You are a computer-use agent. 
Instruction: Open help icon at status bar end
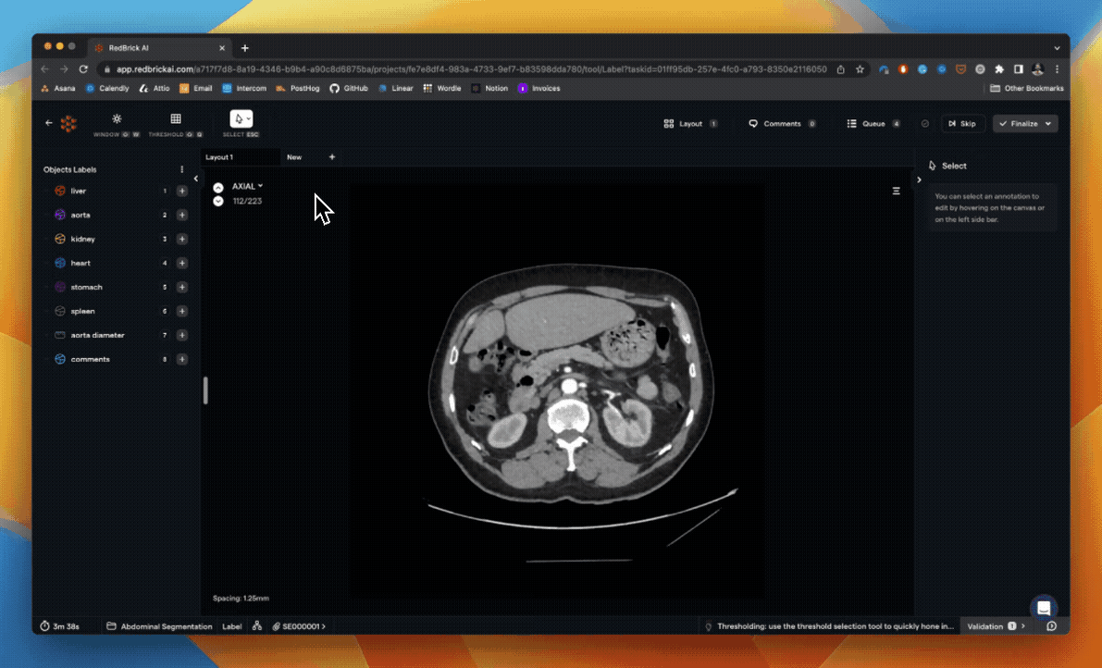pos(1051,625)
